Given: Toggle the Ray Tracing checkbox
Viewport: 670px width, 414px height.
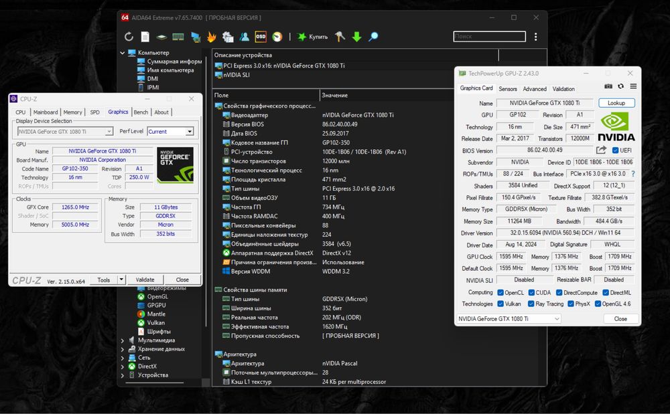Looking at the screenshot, I should (531, 304).
